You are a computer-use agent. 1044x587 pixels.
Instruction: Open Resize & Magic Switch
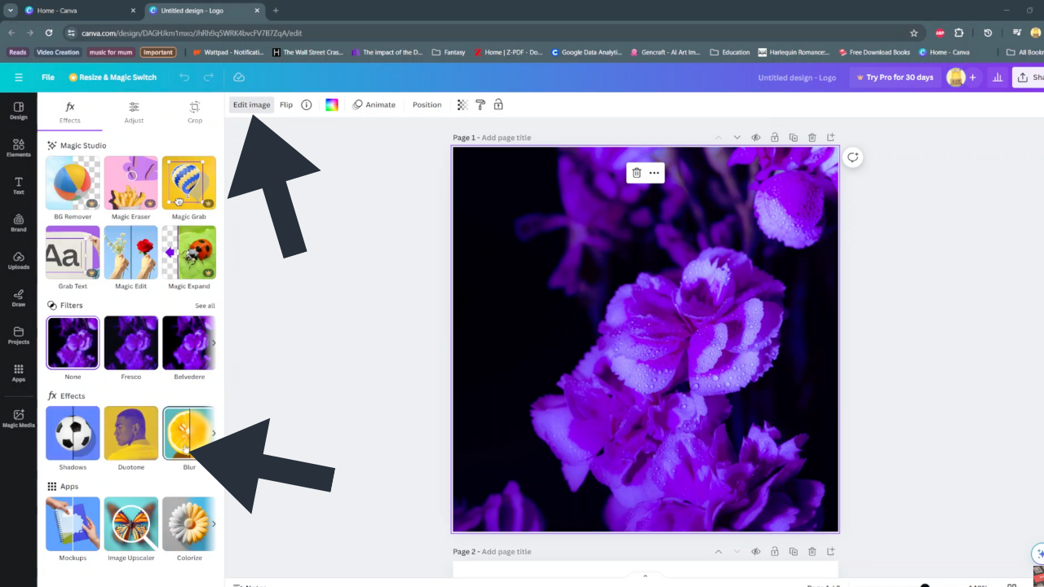click(113, 77)
